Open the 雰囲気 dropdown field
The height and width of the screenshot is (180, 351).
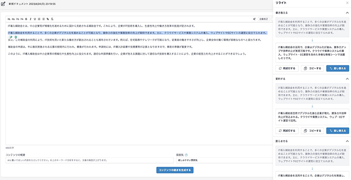click(224, 160)
